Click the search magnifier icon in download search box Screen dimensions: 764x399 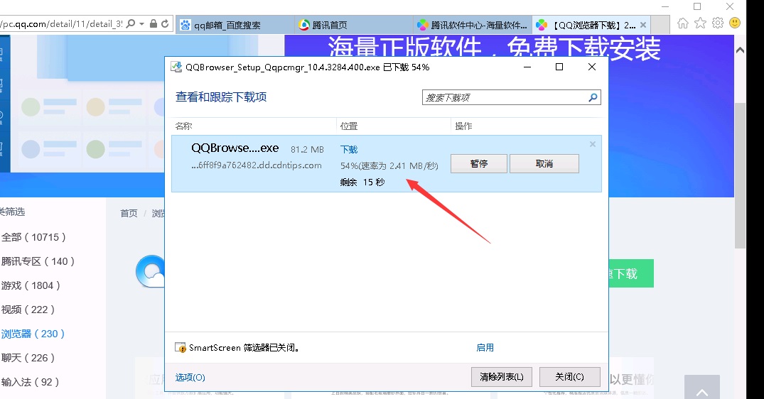point(593,98)
